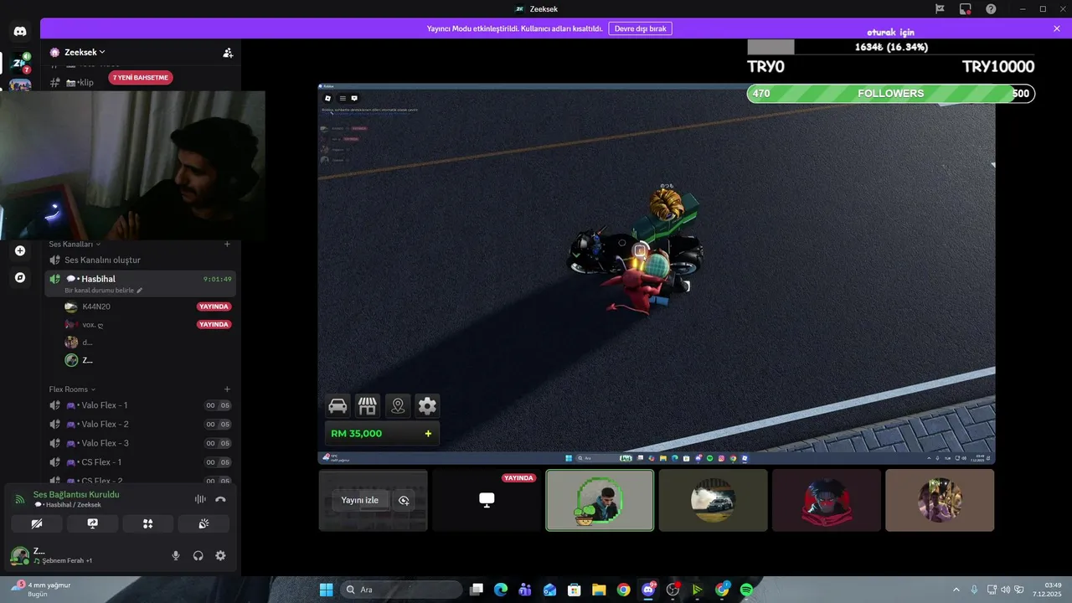Mute the microphone in user panel

coord(176,555)
